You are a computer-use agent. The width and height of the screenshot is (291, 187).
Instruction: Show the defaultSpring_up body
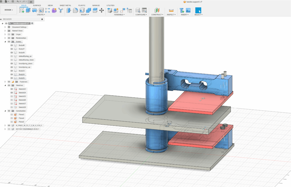point(12,56)
